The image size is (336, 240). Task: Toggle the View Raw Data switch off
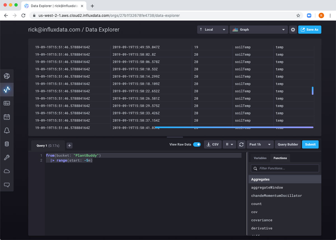[x=197, y=144]
